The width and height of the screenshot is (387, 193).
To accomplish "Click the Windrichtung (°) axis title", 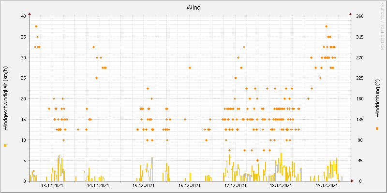I will pyautogui.click(x=377, y=98).
